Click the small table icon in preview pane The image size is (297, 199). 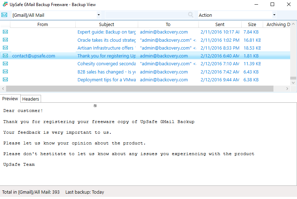pos(95,106)
